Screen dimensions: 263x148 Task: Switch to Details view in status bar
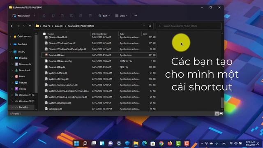(217, 113)
